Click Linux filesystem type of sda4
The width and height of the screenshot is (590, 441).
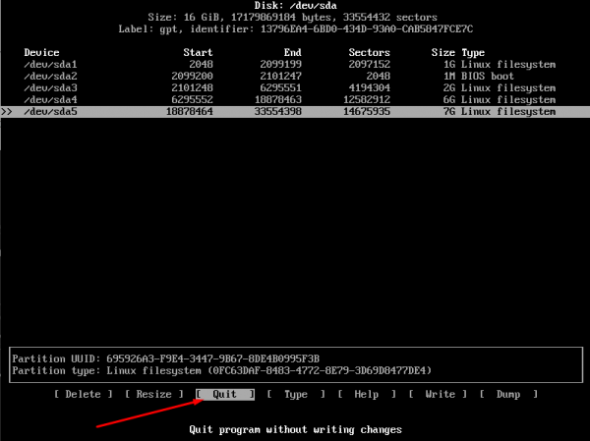point(508,99)
